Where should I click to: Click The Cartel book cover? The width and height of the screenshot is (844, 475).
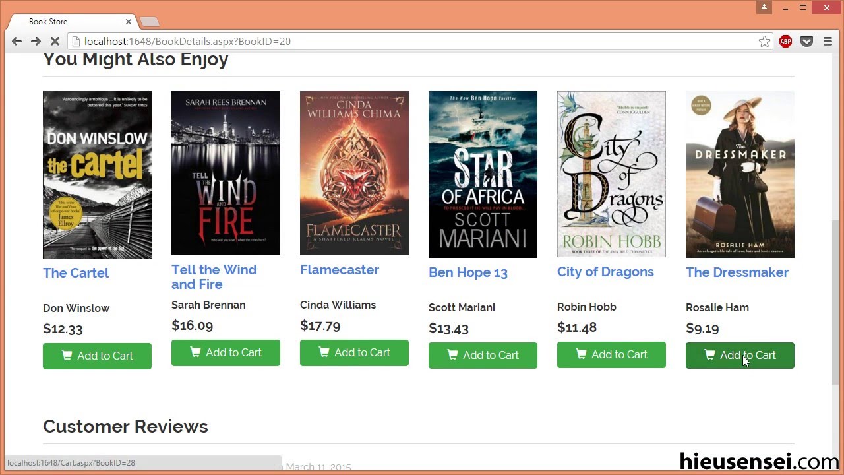click(x=97, y=175)
